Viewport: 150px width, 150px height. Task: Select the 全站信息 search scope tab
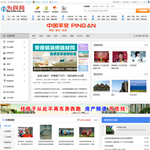point(87,6)
